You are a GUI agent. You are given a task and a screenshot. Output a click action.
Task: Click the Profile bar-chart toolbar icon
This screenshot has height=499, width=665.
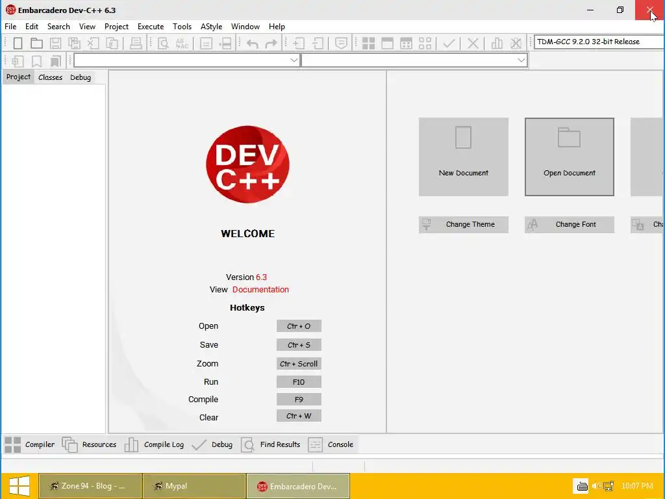point(497,44)
